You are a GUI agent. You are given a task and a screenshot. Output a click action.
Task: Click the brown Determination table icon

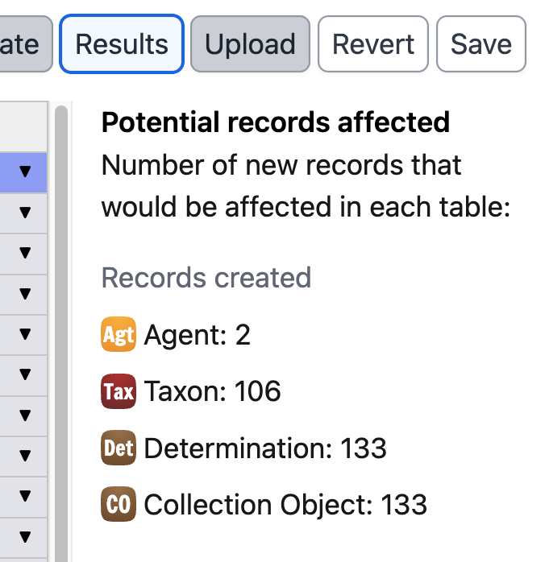pyautogui.click(x=118, y=448)
